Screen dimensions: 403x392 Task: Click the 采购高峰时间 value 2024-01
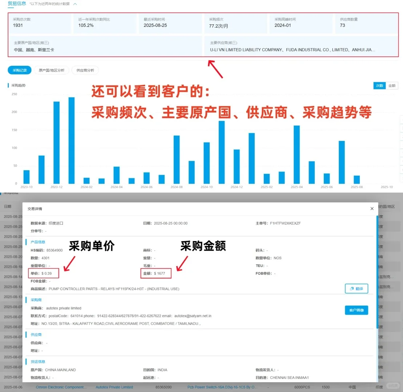[x=283, y=25]
